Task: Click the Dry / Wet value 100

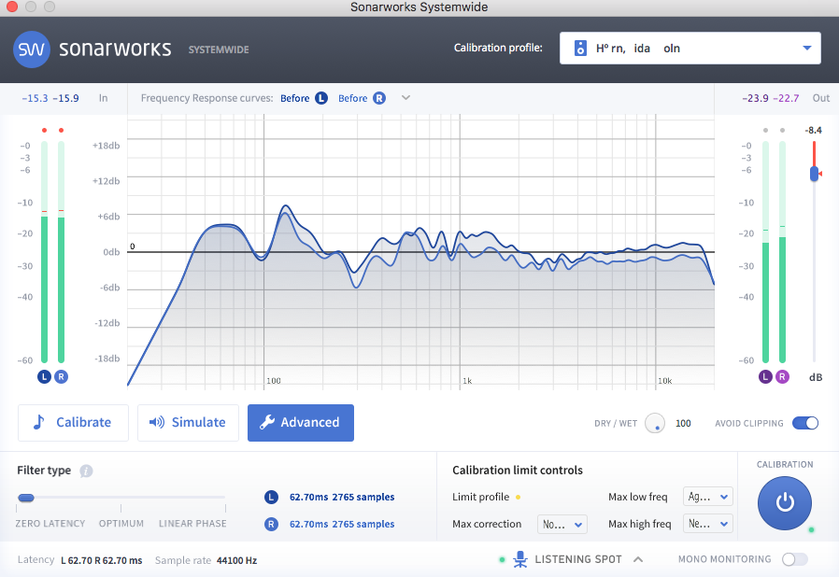Action: click(683, 424)
